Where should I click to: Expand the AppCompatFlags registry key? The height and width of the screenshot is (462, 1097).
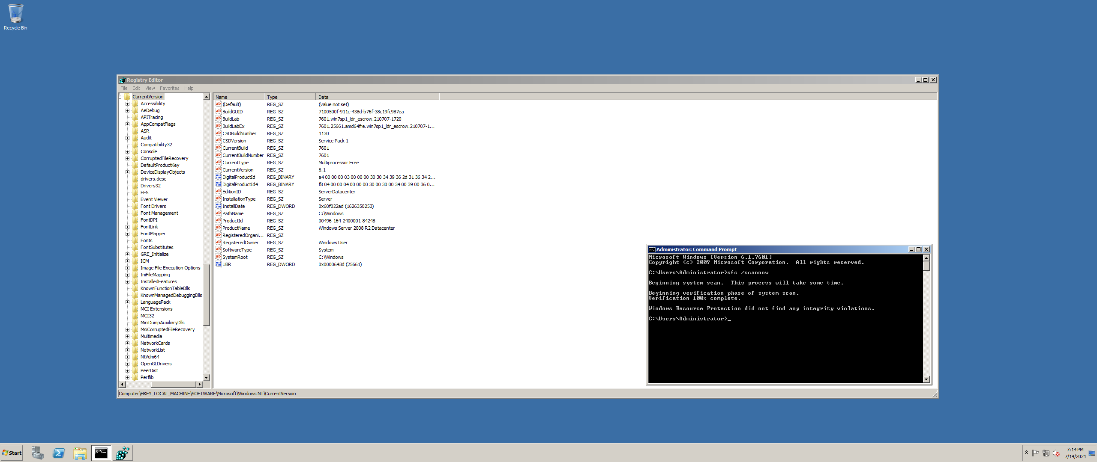[x=127, y=124]
